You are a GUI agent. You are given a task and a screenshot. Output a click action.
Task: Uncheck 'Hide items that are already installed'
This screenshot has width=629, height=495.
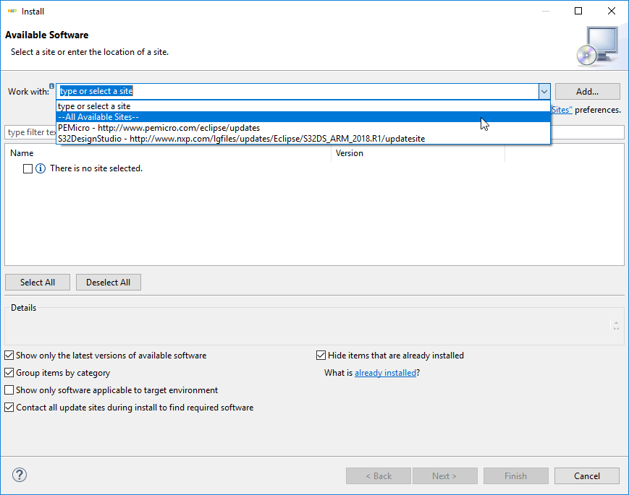pos(321,356)
